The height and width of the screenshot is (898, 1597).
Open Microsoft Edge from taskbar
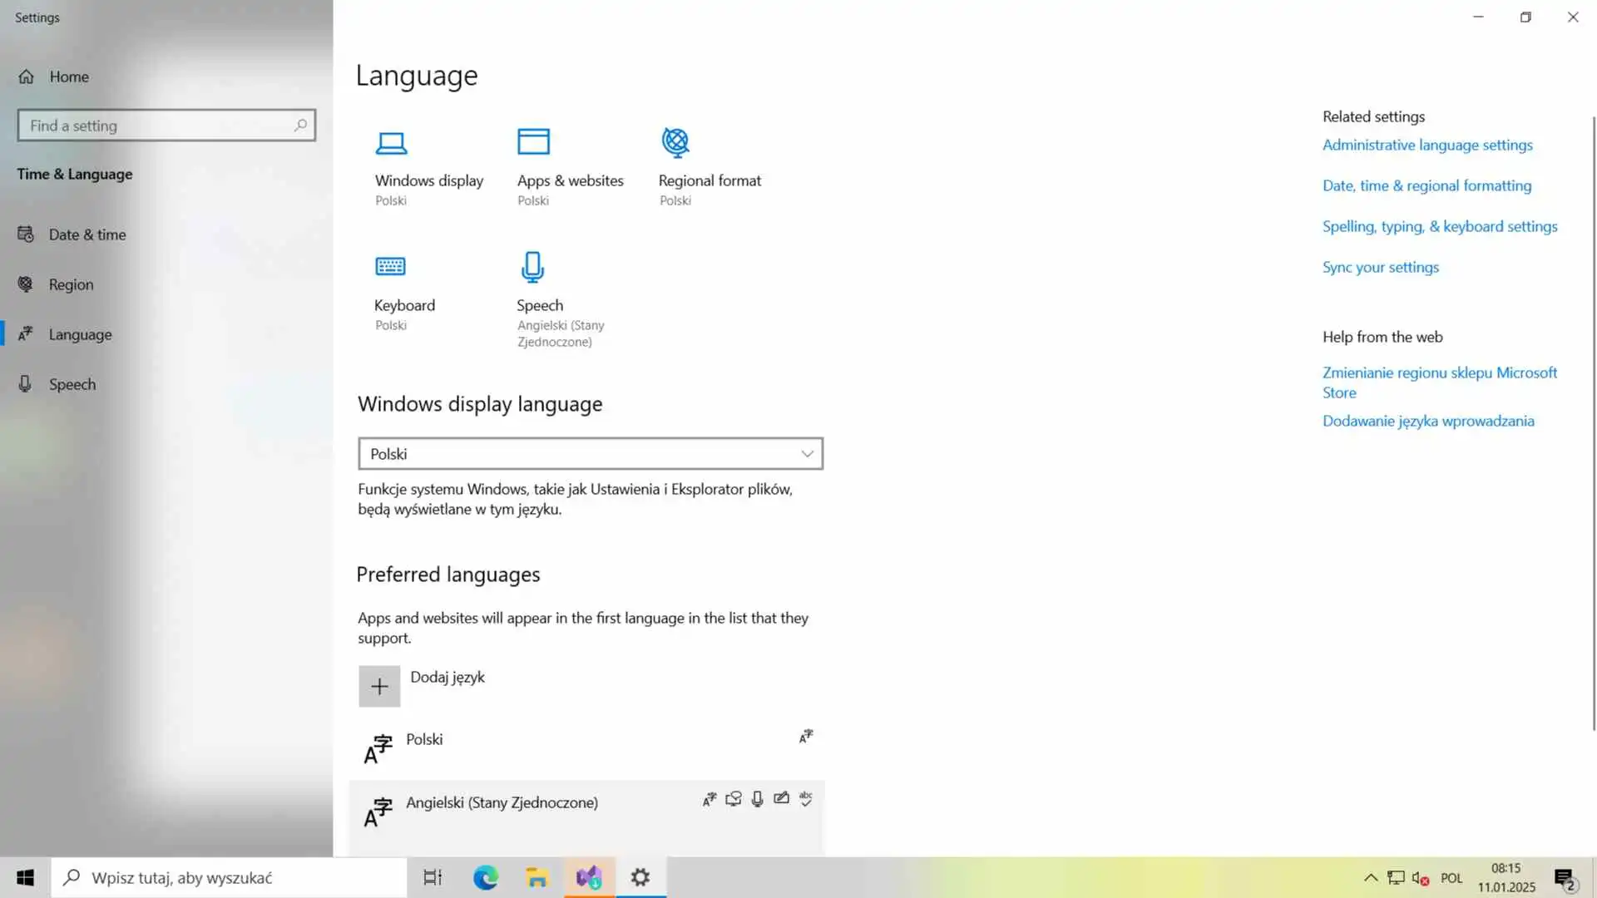[485, 877]
